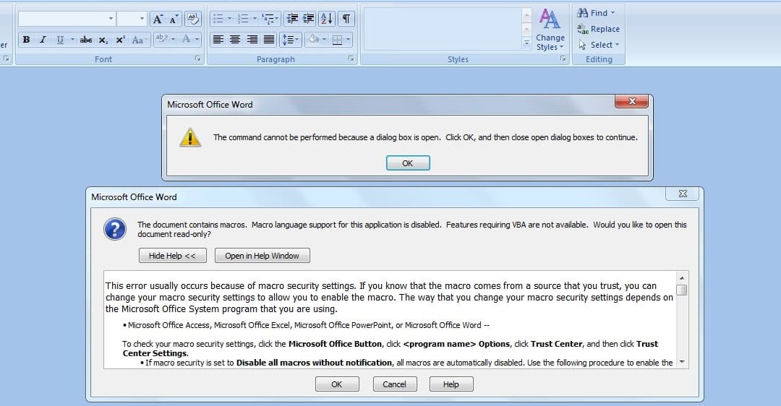Click the Sort A to Z icon
This screenshot has width=781, height=406.
pyautogui.click(x=327, y=19)
